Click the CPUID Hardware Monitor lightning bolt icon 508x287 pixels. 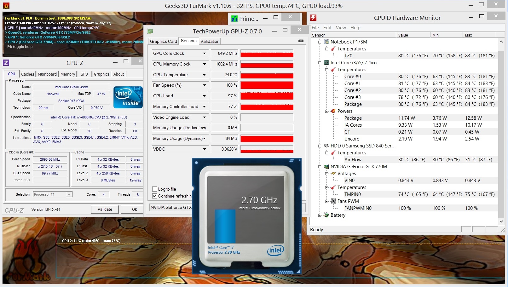pos(313,18)
